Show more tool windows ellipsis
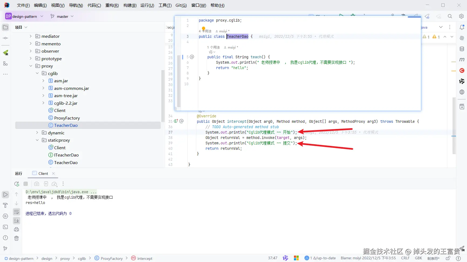467x262 pixels. tap(5, 74)
